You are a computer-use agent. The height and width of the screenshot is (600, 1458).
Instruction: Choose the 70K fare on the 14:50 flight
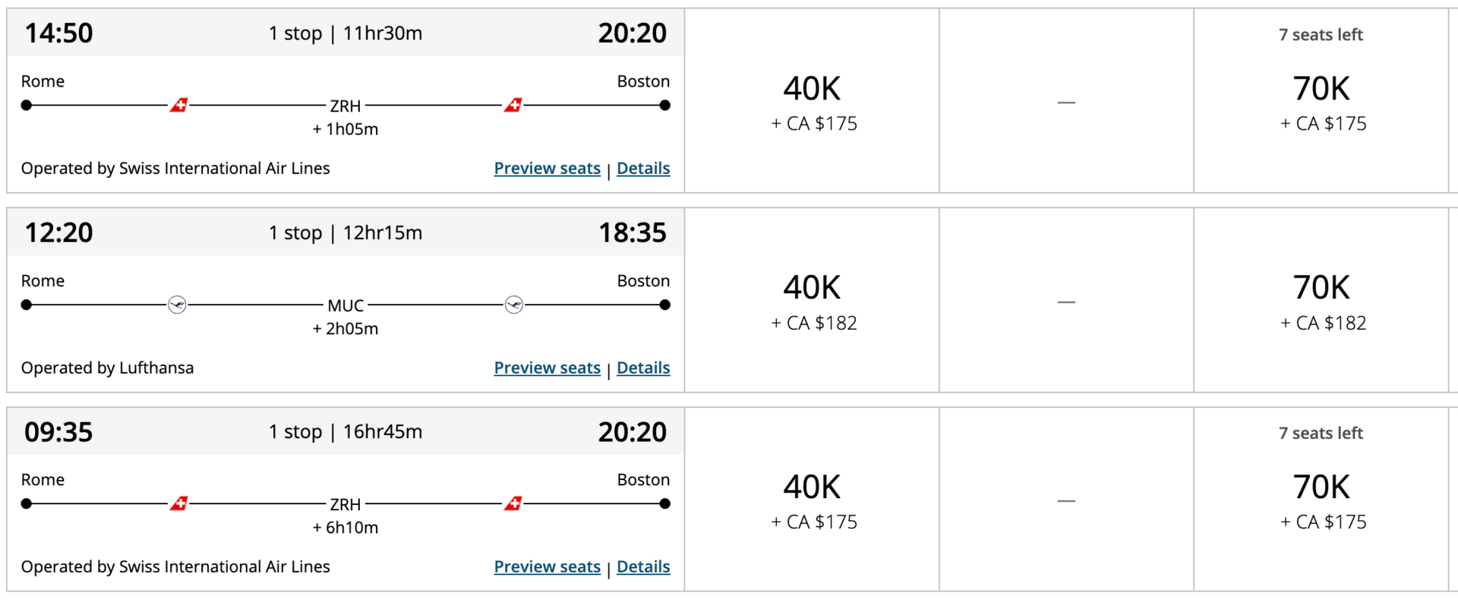[x=1321, y=101]
